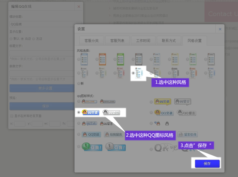Image resolution: width=238 pixels, height=177 pixels.
Task: Select the green exclamation Q我! icon
Action: click(x=92, y=147)
